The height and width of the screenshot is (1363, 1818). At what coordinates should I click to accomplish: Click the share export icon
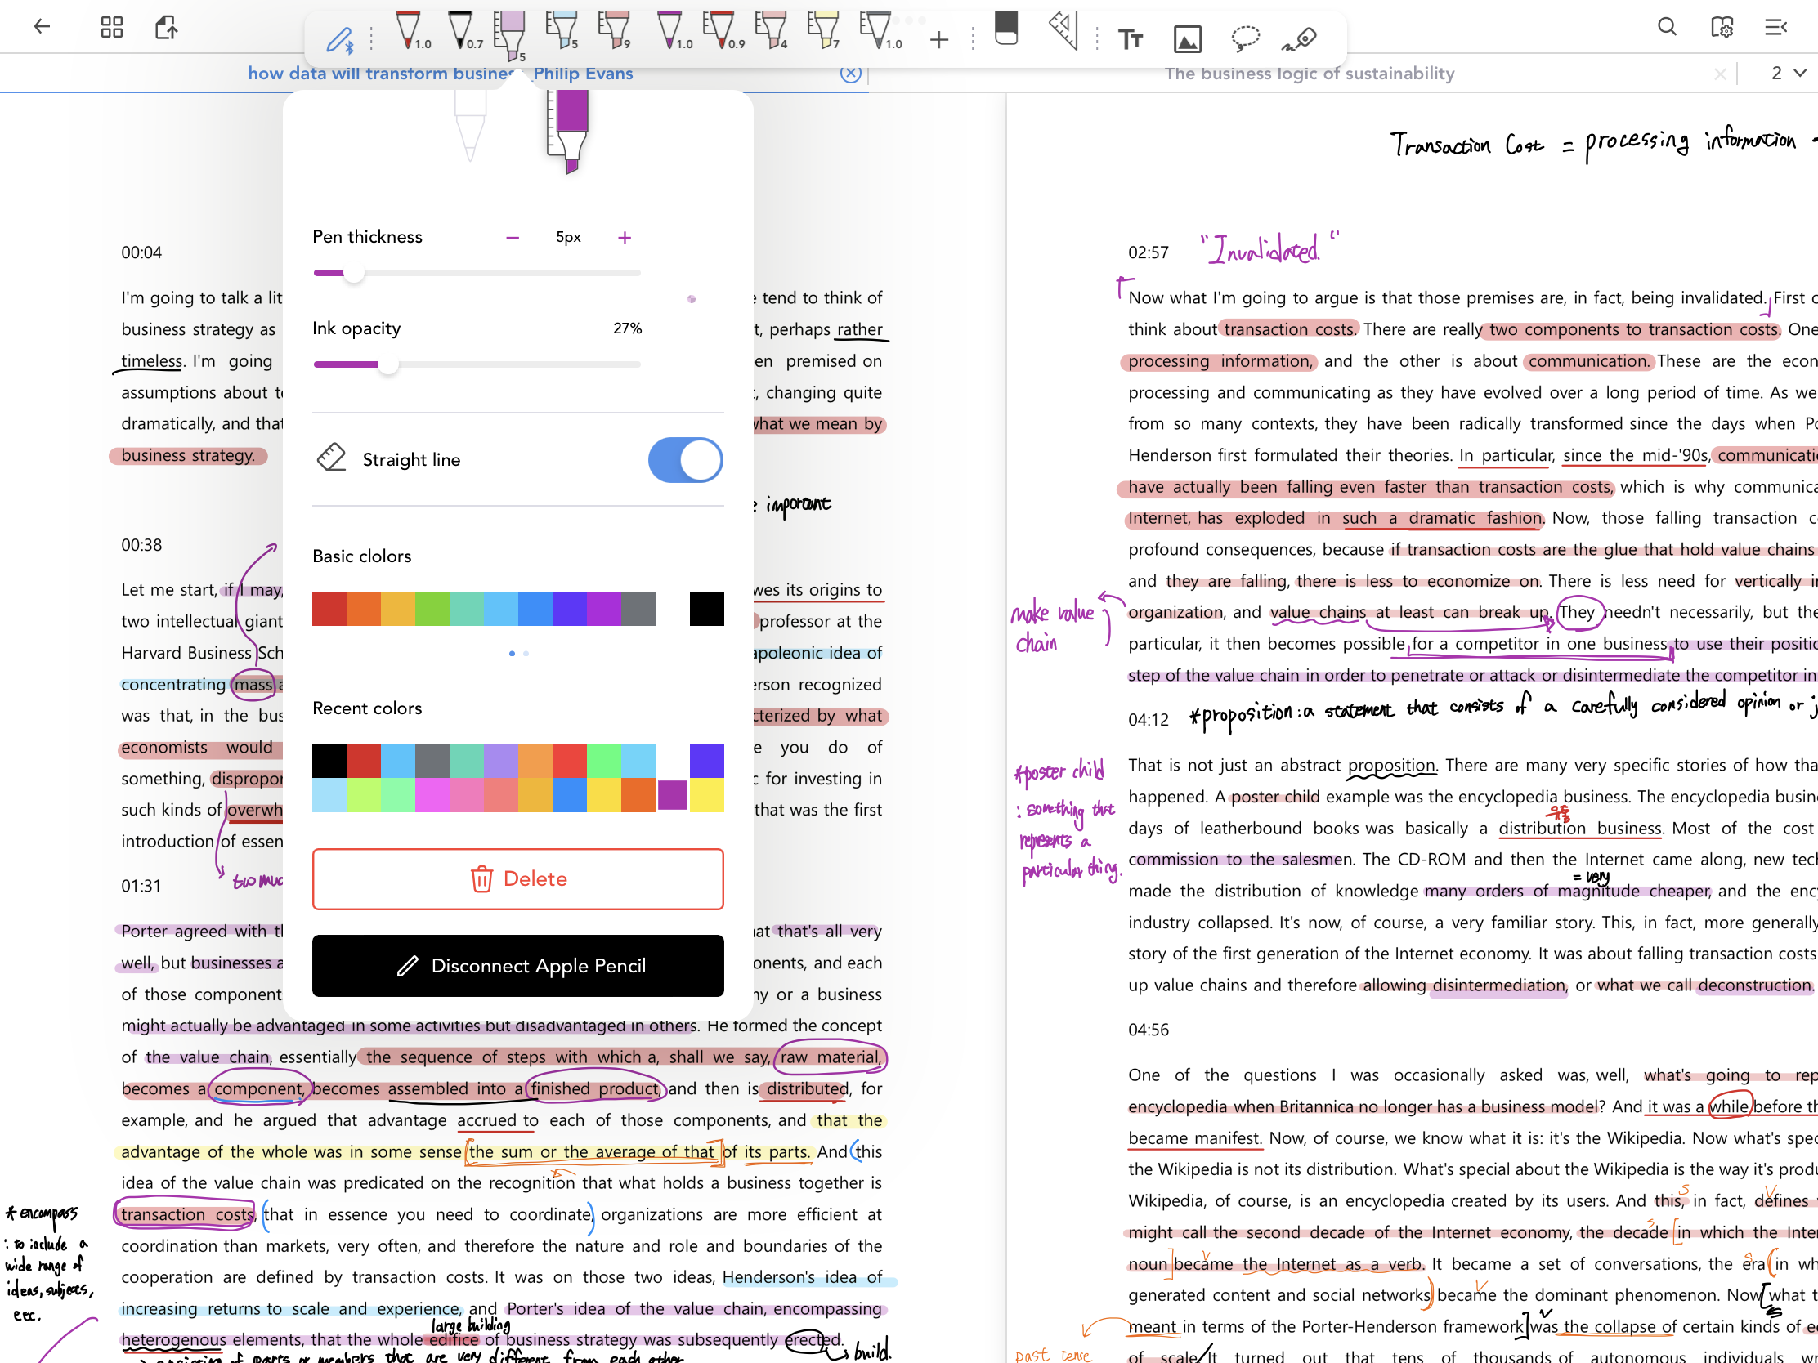(166, 27)
